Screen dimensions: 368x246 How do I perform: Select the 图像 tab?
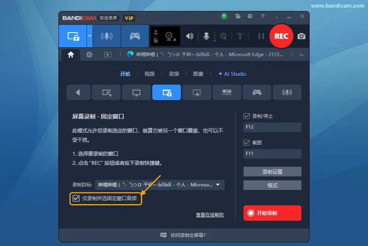point(198,74)
